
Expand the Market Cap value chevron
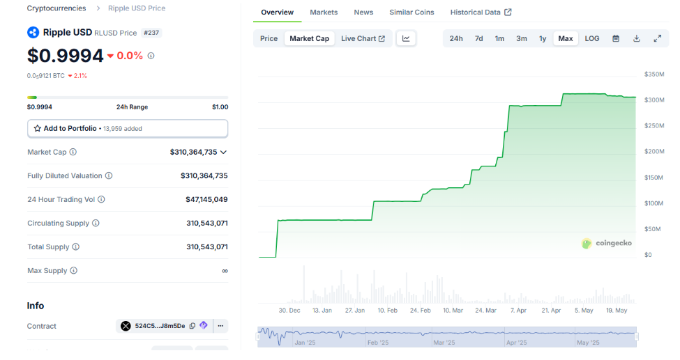point(223,152)
